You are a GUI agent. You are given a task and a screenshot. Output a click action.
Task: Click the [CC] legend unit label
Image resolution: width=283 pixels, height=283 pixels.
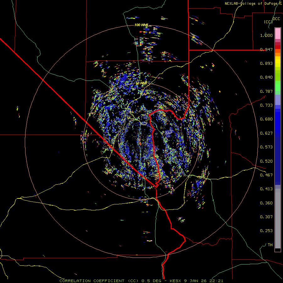point(268,22)
